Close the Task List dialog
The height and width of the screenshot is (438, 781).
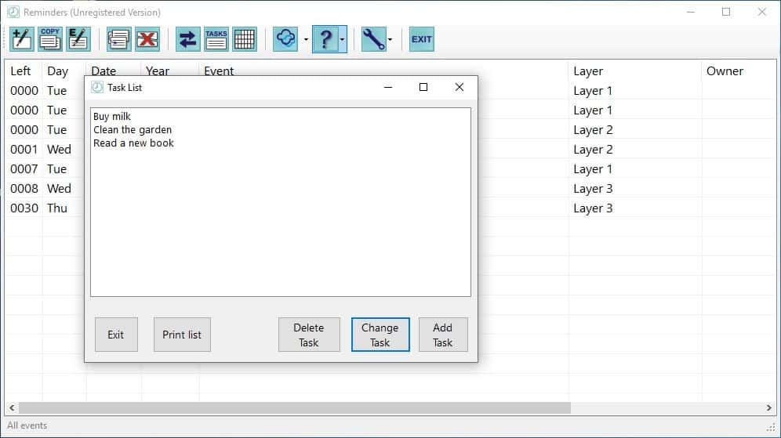(460, 87)
